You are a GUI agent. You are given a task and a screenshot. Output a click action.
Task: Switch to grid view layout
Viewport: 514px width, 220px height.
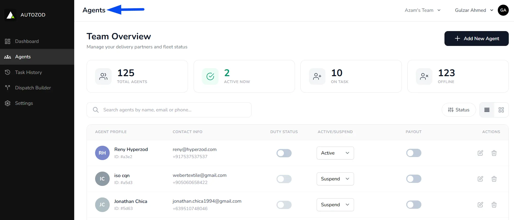[501, 110]
